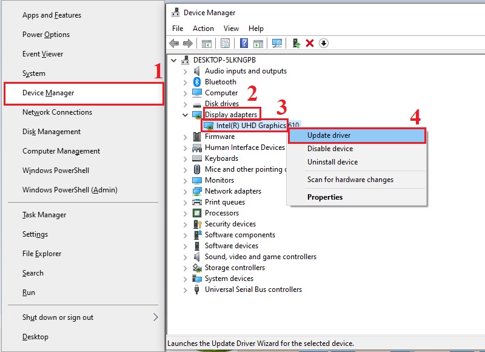Open the View menu
The image size is (485, 352).
point(231,29)
